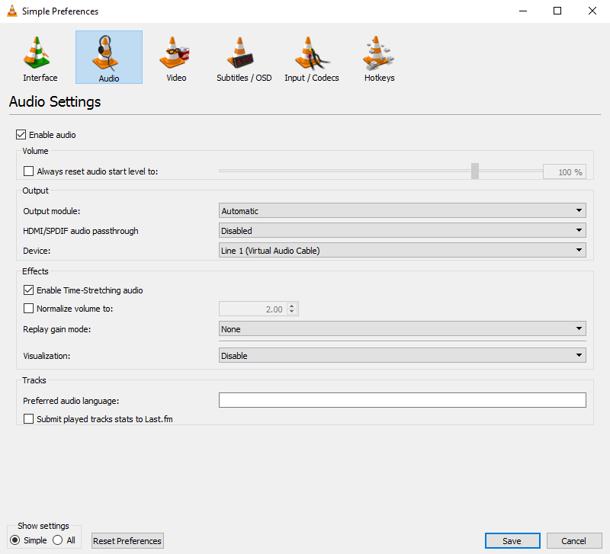Open Video settings via the cone icon
This screenshot has height=554, width=610.
coord(175,57)
